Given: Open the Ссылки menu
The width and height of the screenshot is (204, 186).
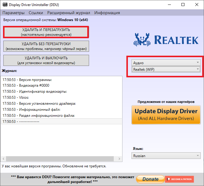Looking at the screenshot, I should [36, 13].
